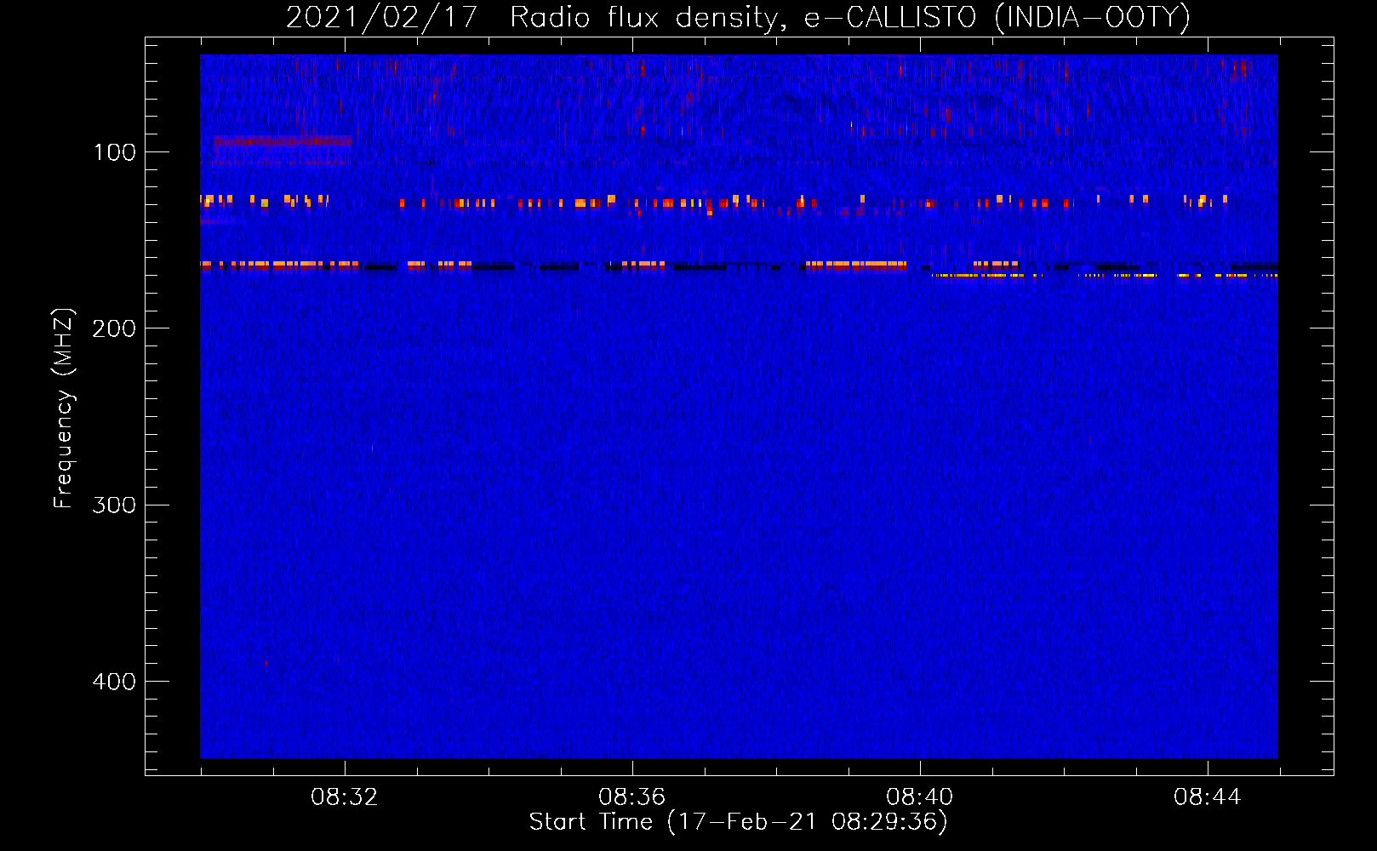The image size is (1377, 851).
Task: Select the 300 frequency tick label
Action: point(114,505)
